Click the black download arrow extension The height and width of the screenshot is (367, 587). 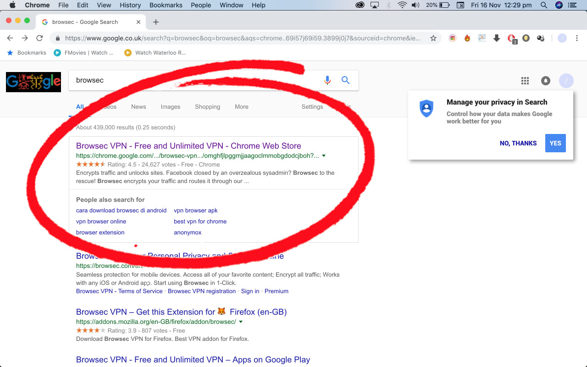[496, 39]
